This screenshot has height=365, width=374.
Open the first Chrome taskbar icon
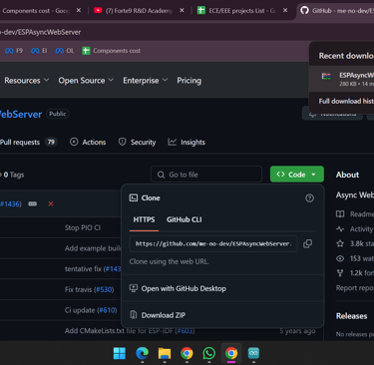(x=187, y=353)
